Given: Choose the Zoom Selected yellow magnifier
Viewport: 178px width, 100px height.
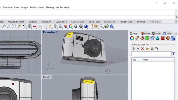Looking at the screenshot, I should [x=19, y=26].
